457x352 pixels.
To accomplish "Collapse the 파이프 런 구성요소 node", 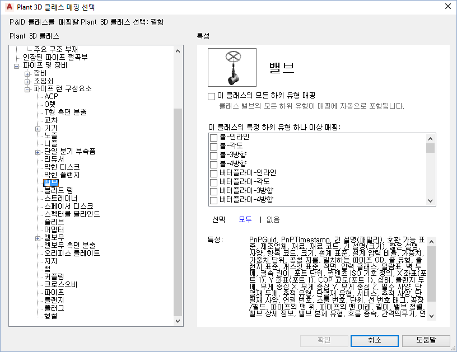I will (x=27, y=90).
